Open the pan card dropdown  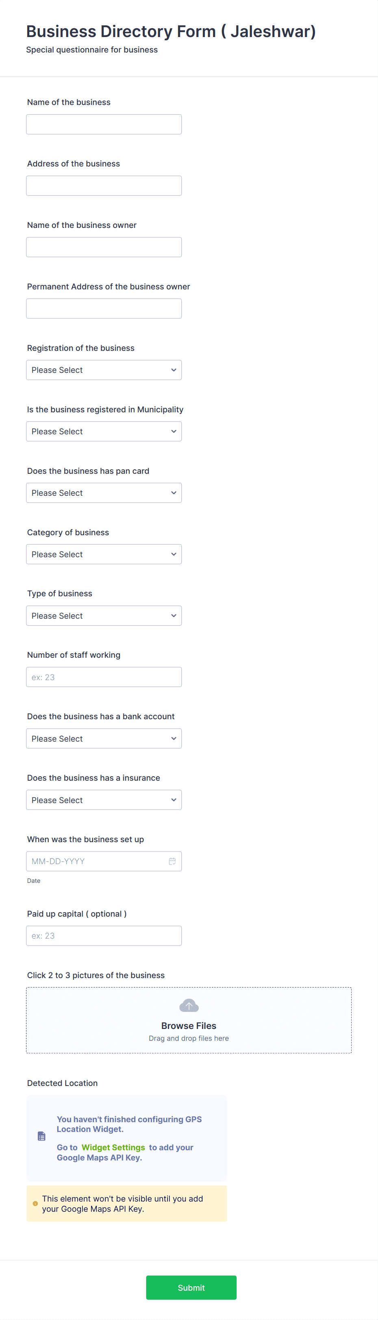[x=104, y=493]
